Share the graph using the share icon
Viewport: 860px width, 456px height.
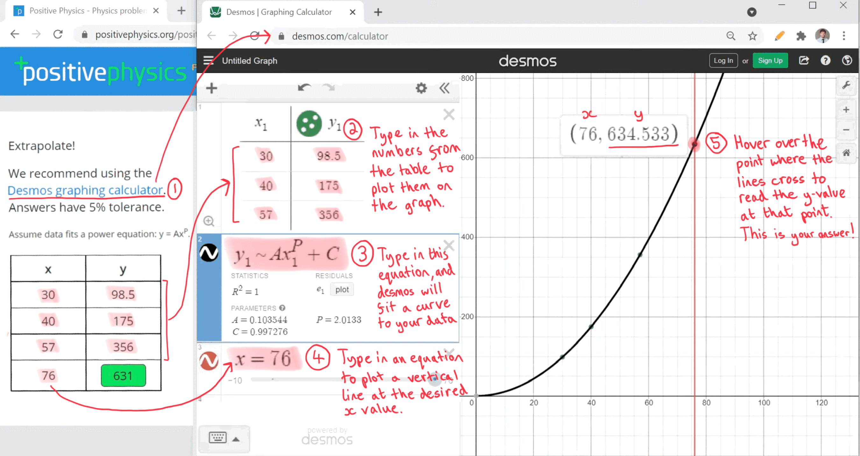pyautogui.click(x=804, y=61)
